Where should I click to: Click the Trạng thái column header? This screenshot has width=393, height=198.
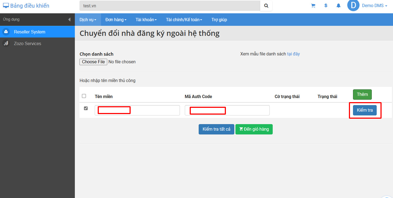click(327, 96)
